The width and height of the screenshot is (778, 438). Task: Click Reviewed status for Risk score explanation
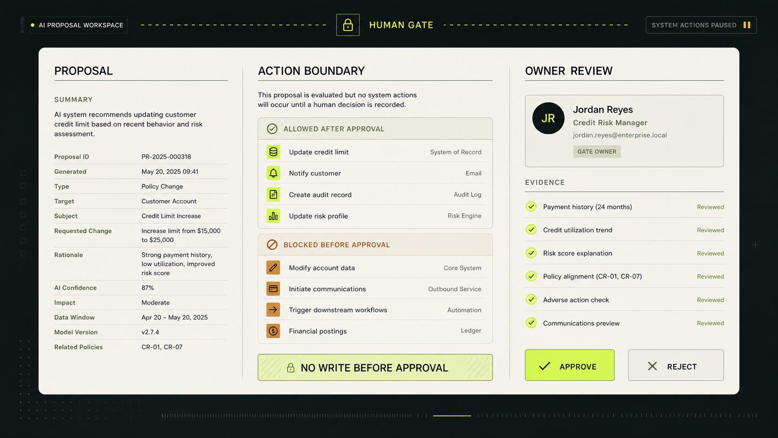[710, 253]
